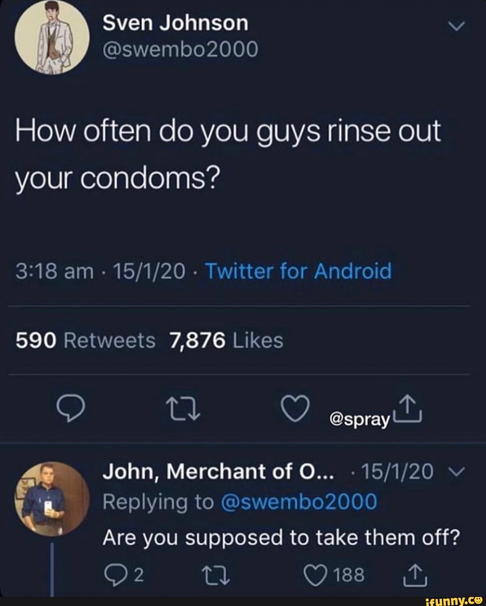
Task: Click the @swembo2000 handle under author name
Action: [180, 50]
